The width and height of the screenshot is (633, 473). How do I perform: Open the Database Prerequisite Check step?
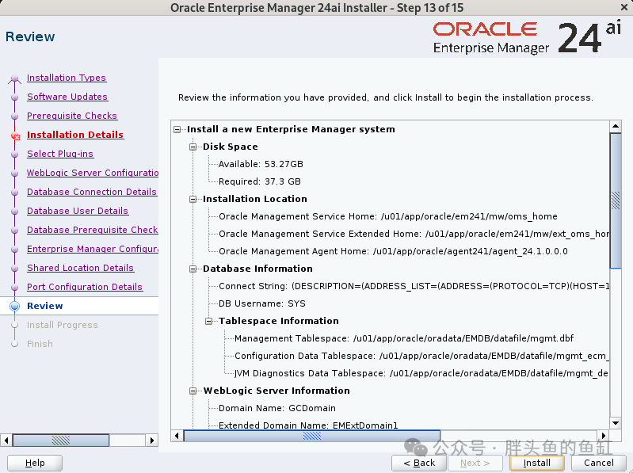pyautogui.click(x=93, y=229)
